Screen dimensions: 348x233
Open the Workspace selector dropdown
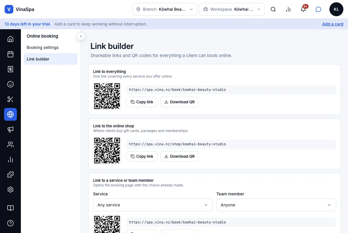[x=232, y=9]
